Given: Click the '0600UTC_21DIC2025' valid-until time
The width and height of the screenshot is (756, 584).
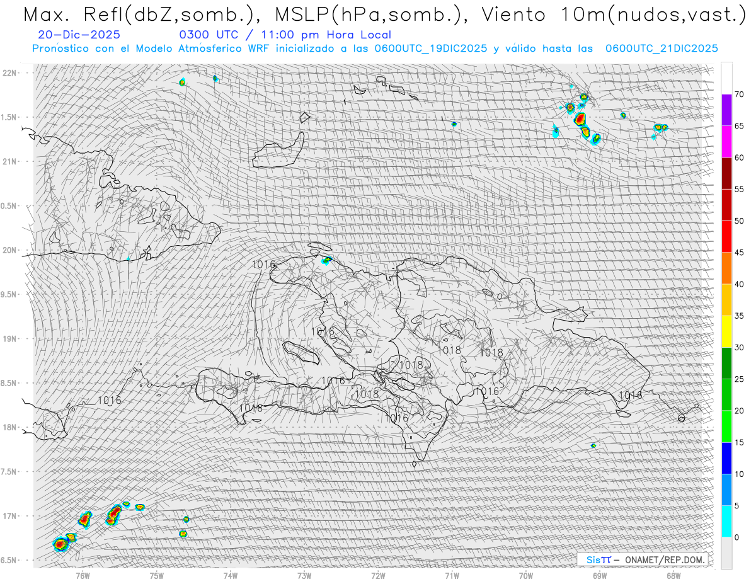Looking at the screenshot, I should click(x=661, y=49).
